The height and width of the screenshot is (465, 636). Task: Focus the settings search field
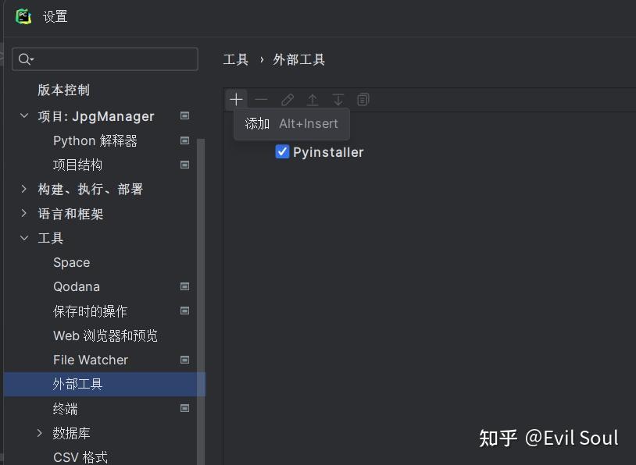113,59
